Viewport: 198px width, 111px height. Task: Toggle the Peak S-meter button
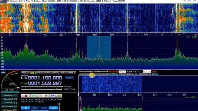pyautogui.click(x=3, y=72)
